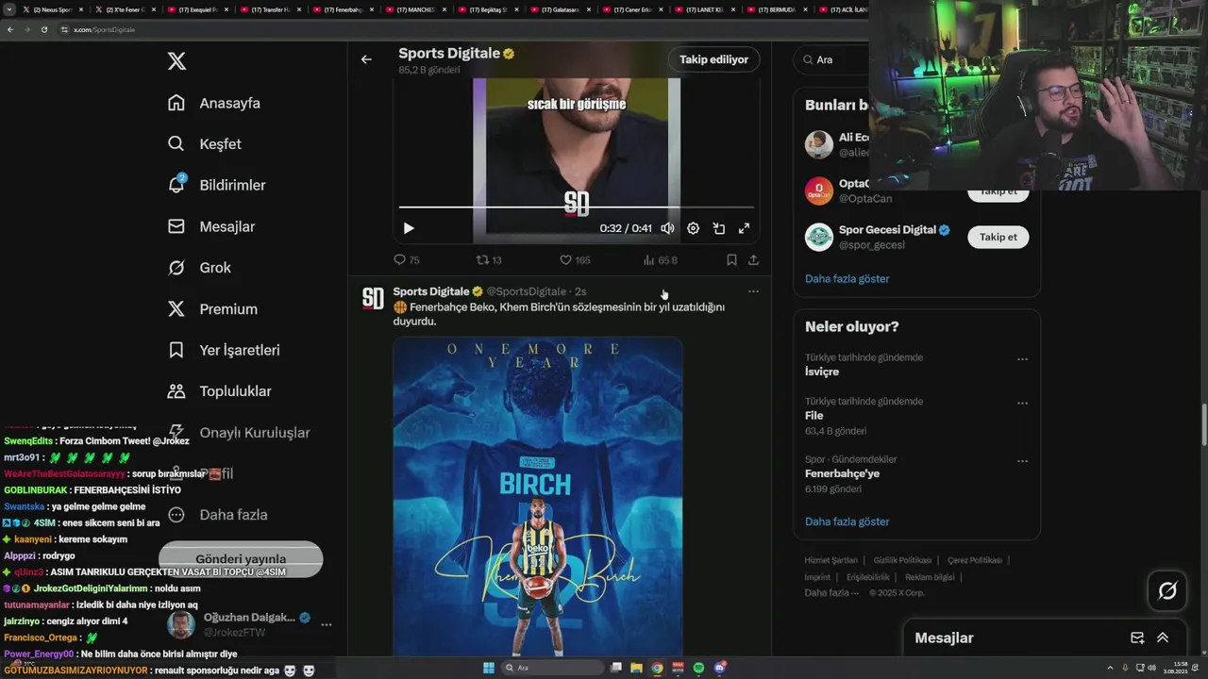Reload the page in Chrome
This screenshot has height=679, width=1208.
click(x=44, y=29)
